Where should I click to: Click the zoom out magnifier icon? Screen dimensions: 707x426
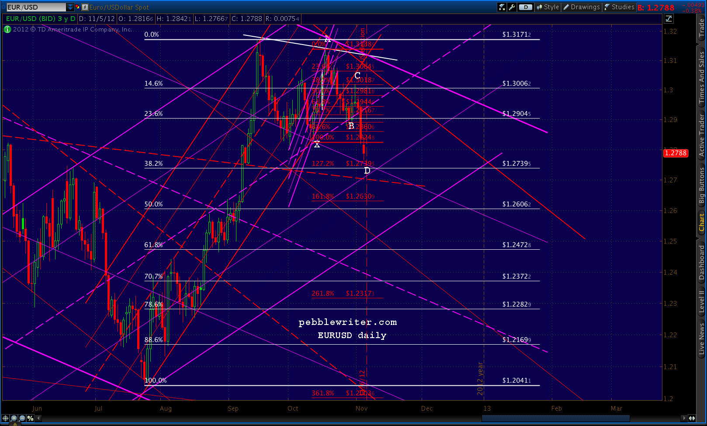coord(22,418)
